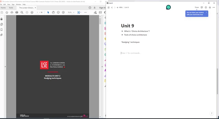Dismiss the share content tooltip
219x119 pixels.
(x=206, y=13)
